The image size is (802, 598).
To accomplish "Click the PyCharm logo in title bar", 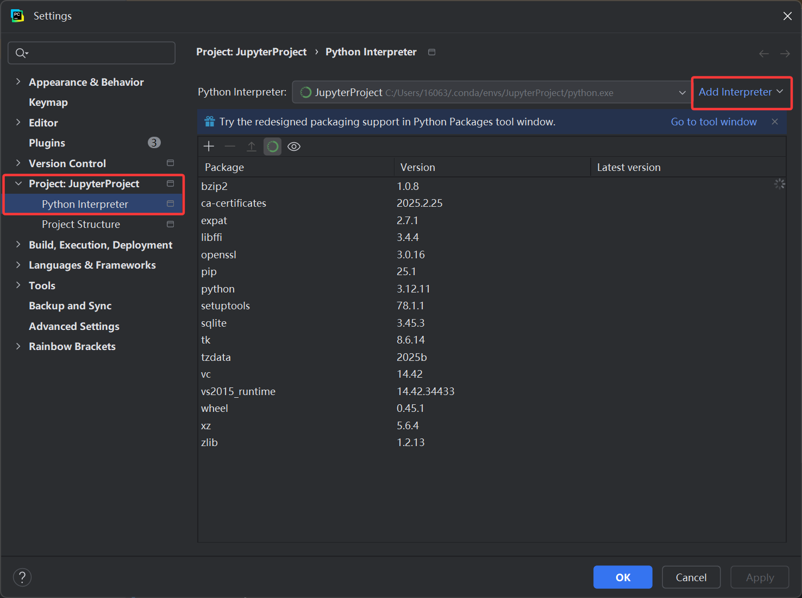I will coord(17,16).
